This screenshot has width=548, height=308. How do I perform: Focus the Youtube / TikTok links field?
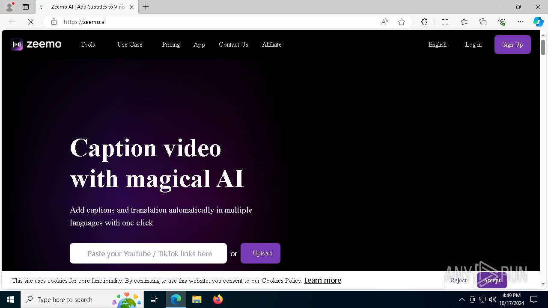tap(148, 253)
